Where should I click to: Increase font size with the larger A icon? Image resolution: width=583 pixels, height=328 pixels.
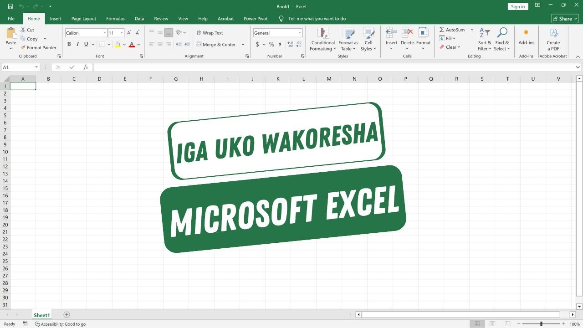[x=129, y=33]
